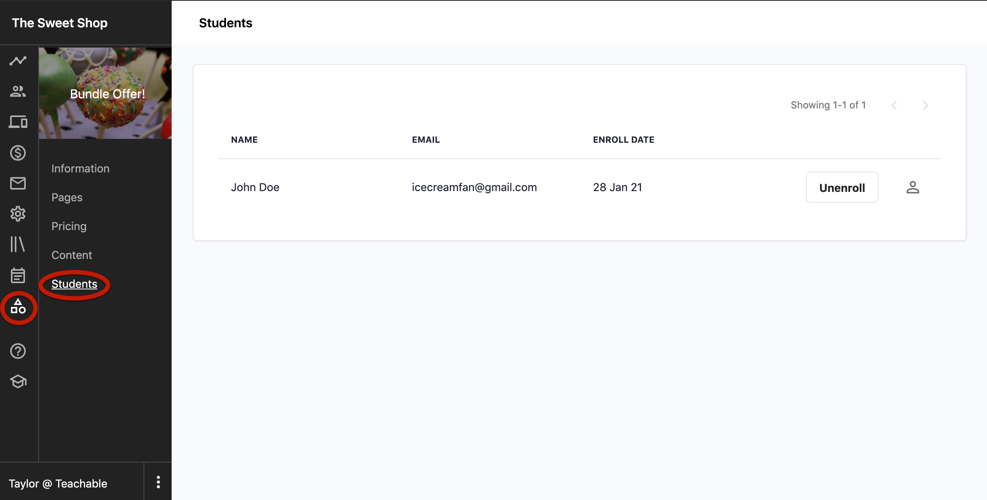Open the Information section of the bundle
This screenshot has width=987, height=500.
tap(80, 168)
